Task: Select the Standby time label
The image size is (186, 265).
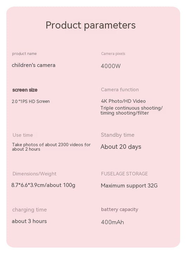Action: (x=118, y=135)
